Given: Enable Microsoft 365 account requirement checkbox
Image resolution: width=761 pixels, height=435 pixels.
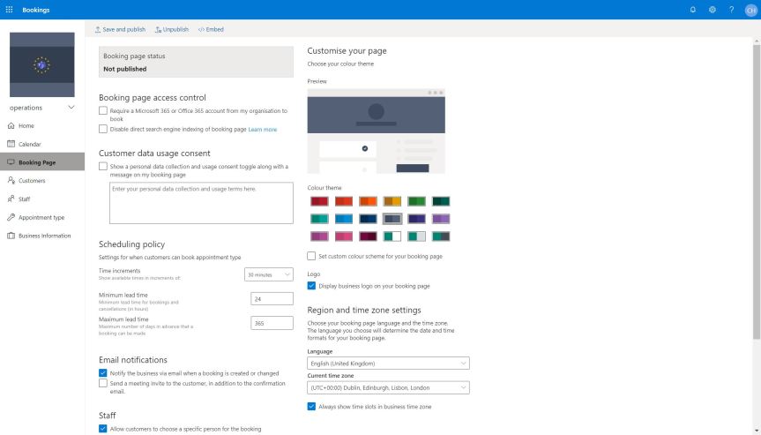Looking at the screenshot, I should tap(103, 111).
